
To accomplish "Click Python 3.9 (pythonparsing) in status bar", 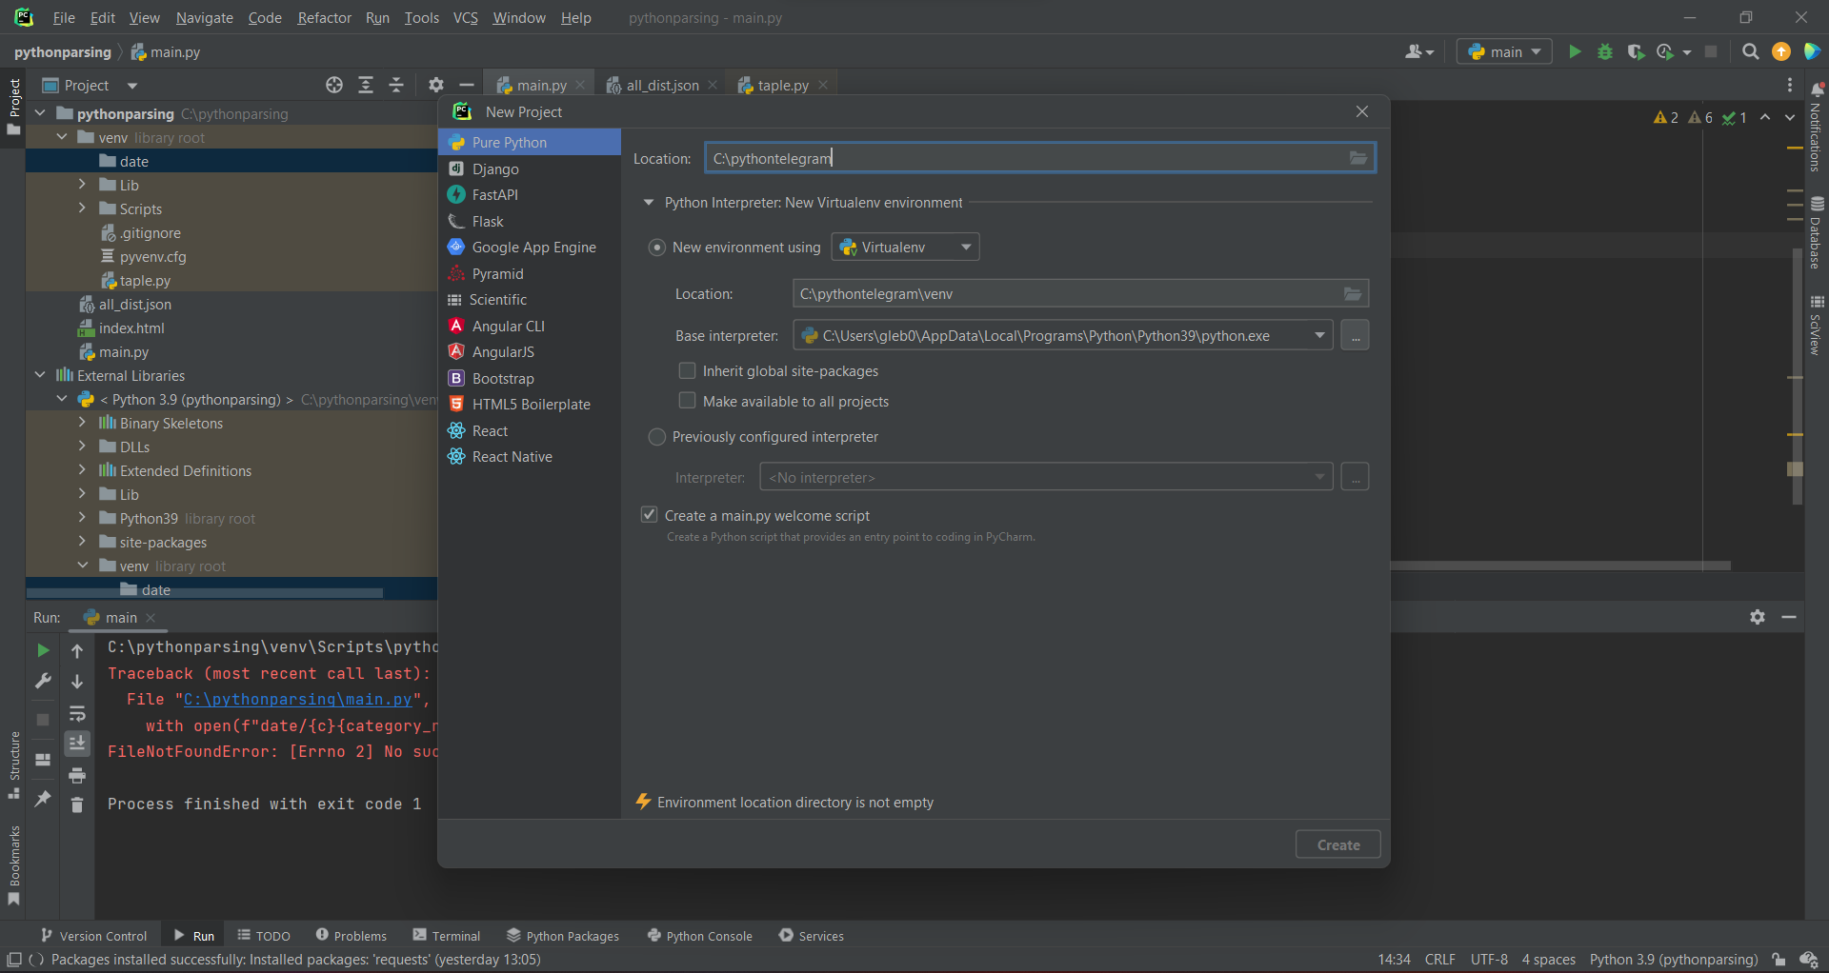I will pos(1673,960).
